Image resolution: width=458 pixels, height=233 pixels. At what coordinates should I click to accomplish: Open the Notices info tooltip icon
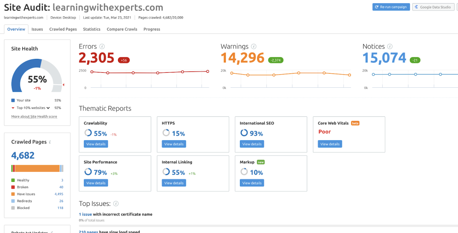pos(390,47)
